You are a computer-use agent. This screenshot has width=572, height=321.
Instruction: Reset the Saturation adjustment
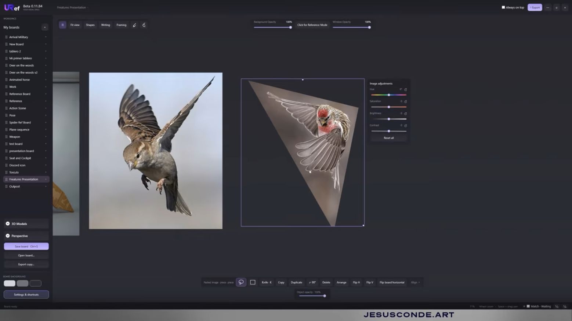click(x=406, y=102)
